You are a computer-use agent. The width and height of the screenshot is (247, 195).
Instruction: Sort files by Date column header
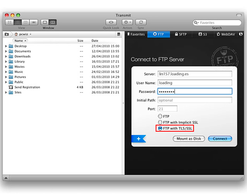click(95, 41)
